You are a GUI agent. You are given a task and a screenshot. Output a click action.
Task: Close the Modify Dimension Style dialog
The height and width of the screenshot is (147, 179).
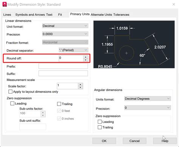coord(174,5)
